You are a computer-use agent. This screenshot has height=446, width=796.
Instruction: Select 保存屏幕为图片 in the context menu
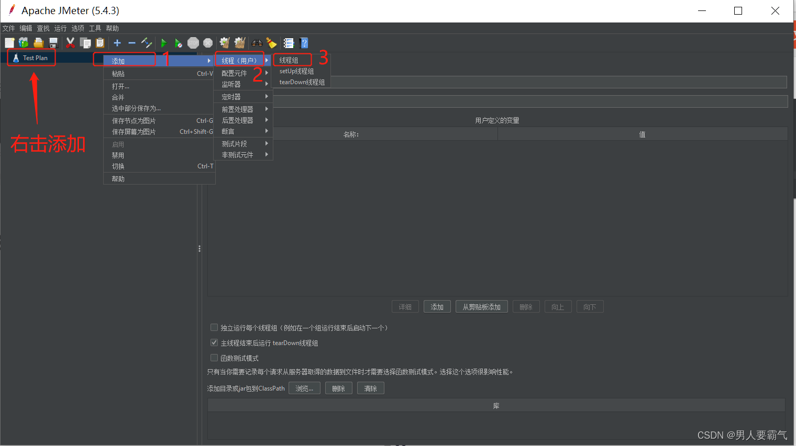160,132
